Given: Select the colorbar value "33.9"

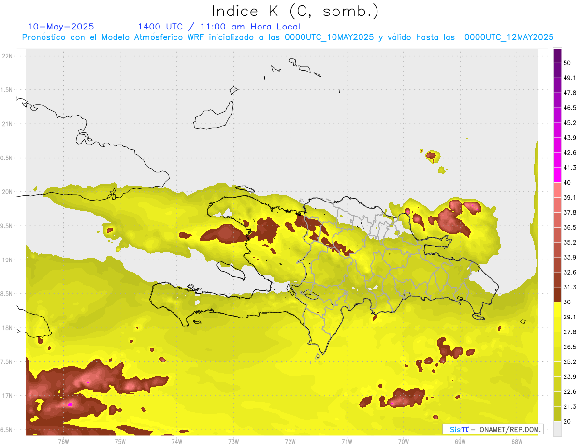Looking at the screenshot, I should [570, 257].
